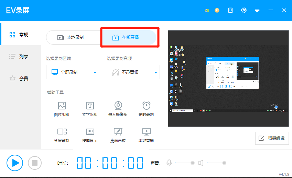
Task: Open the settings gear in title bar
Action: click(x=244, y=10)
